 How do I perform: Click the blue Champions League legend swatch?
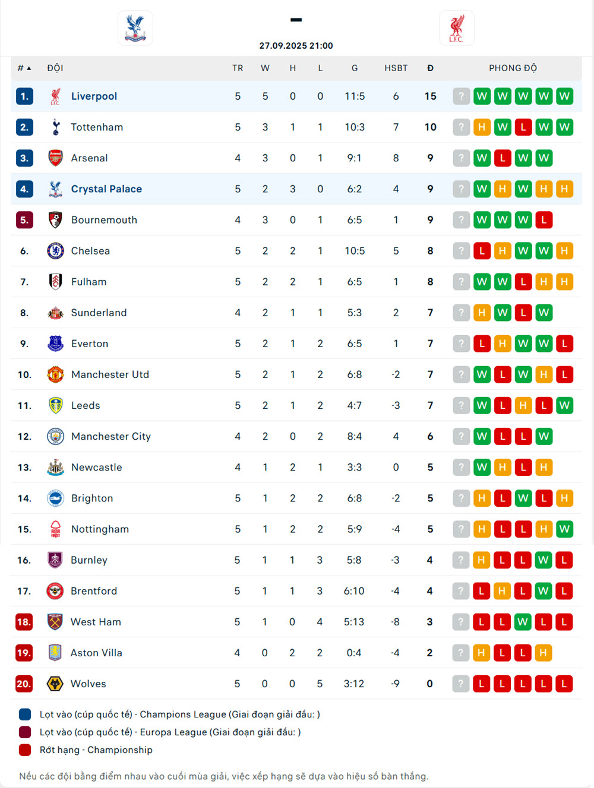point(25,714)
